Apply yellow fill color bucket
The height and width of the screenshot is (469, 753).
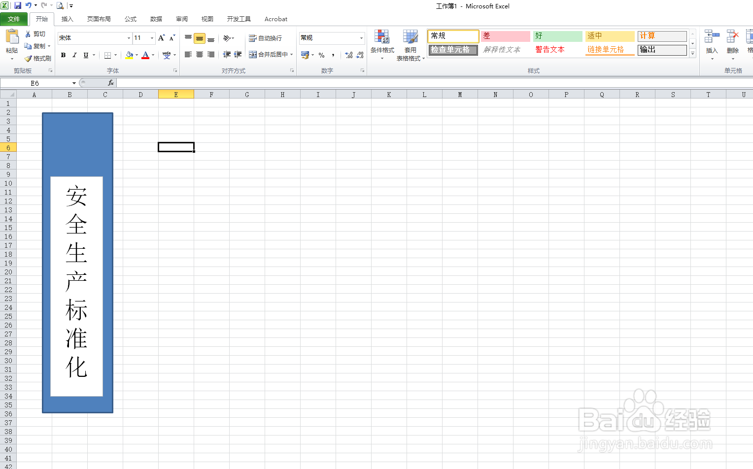pos(129,55)
